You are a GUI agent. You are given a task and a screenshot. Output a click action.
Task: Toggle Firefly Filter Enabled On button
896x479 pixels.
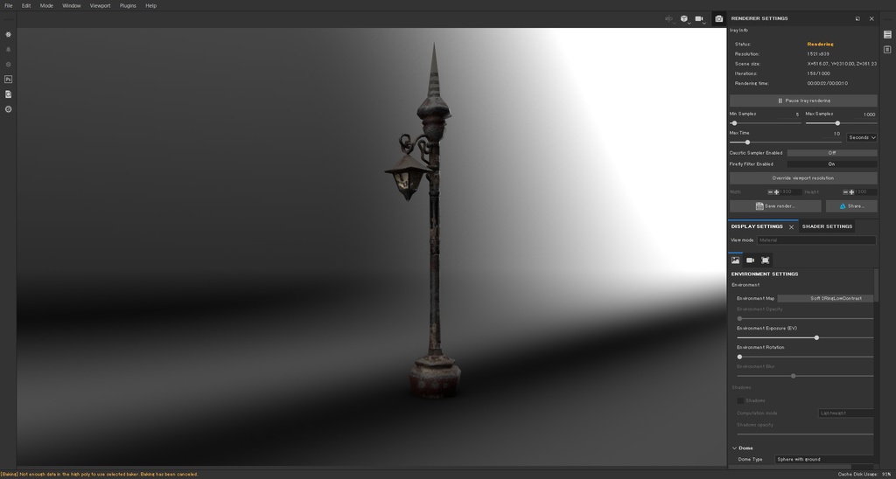click(832, 164)
